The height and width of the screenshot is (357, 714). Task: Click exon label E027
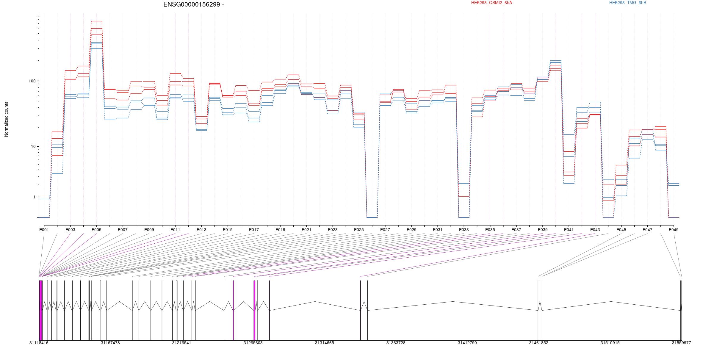click(385, 230)
